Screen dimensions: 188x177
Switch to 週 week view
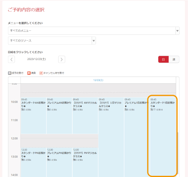[174, 59]
